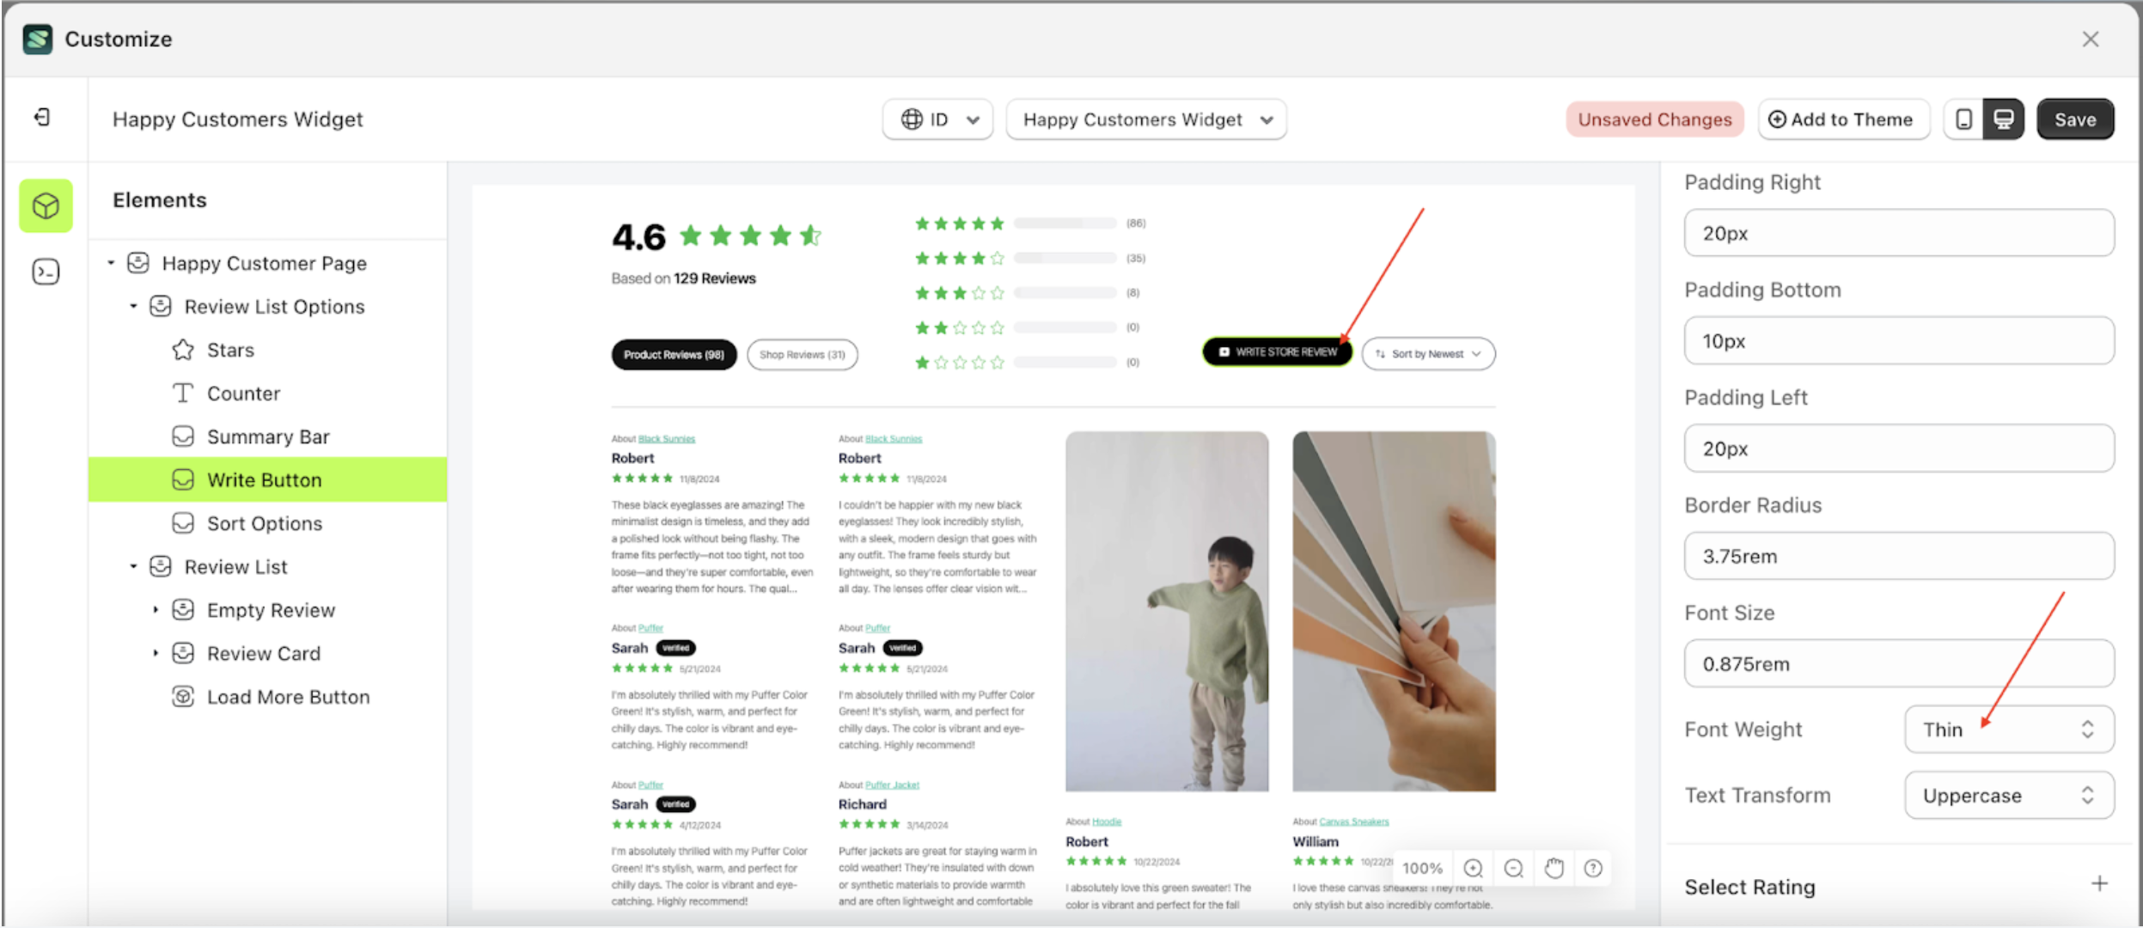Toggle desktop preview mode
Viewport: 2143px width, 928px height.
tap(2004, 119)
